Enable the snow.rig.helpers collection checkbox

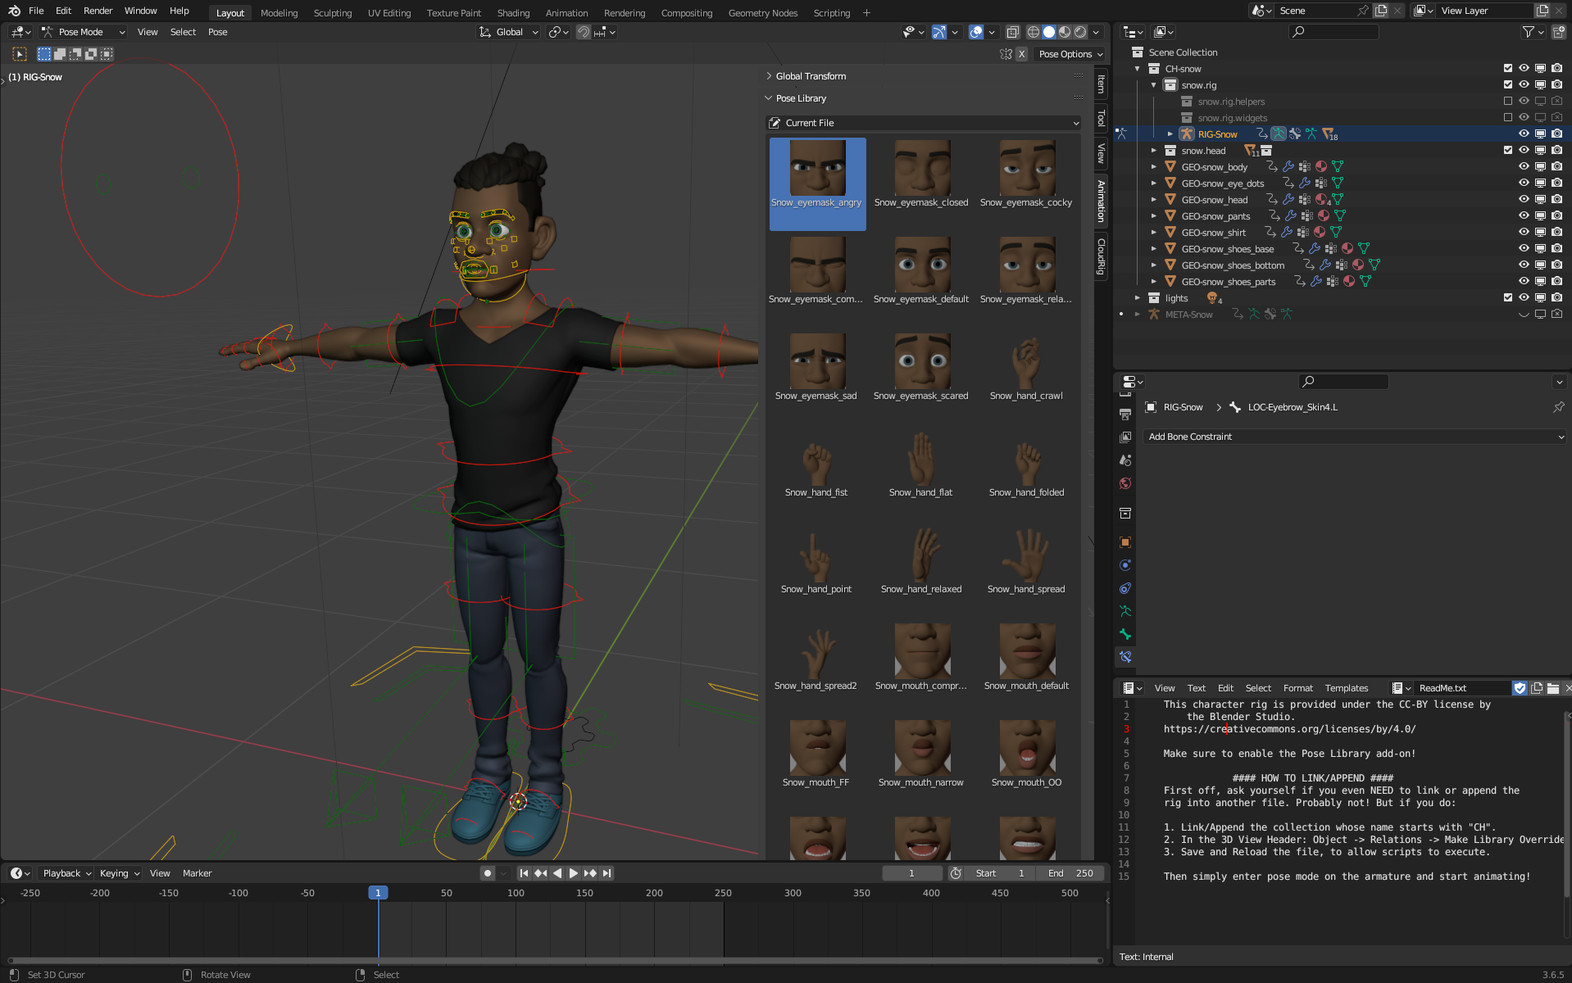coord(1507,102)
